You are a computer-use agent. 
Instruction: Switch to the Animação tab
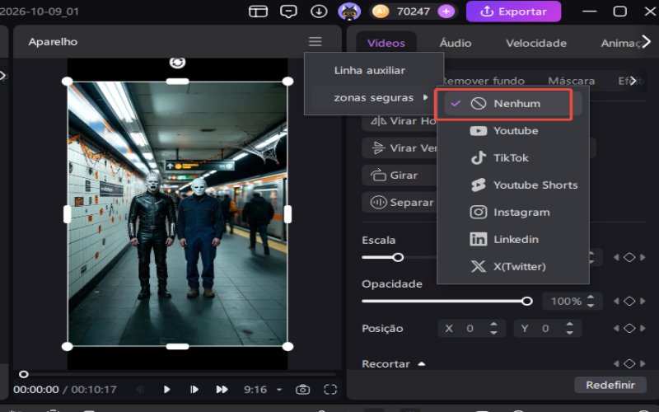(621, 43)
